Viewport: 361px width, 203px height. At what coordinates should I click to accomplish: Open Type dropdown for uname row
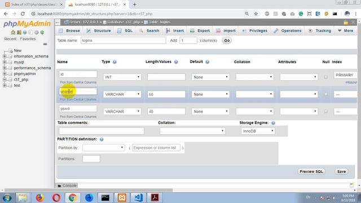point(122,94)
